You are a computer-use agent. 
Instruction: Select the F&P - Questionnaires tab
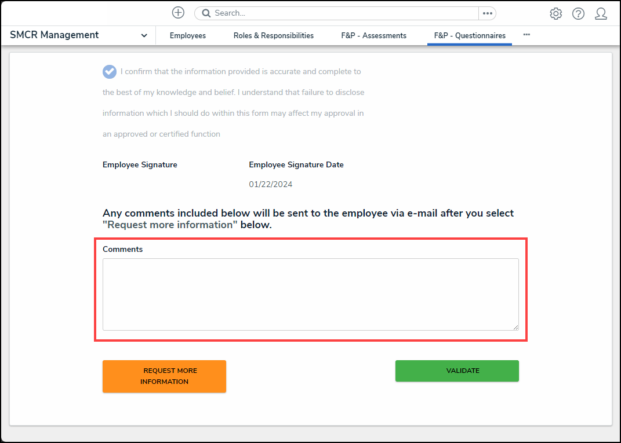470,36
